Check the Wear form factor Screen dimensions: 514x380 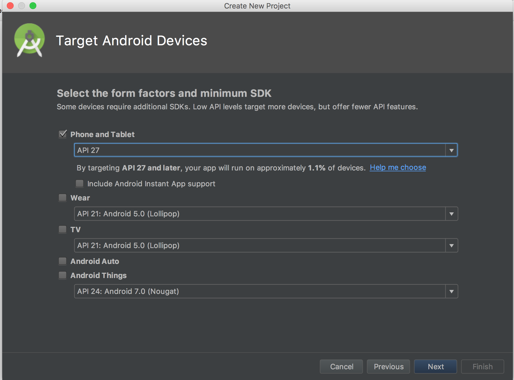pos(62,198)
